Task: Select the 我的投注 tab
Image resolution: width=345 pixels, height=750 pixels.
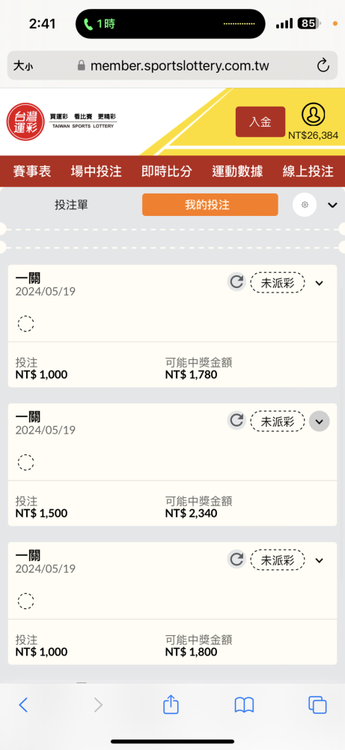Action: [x=210, y=205]
